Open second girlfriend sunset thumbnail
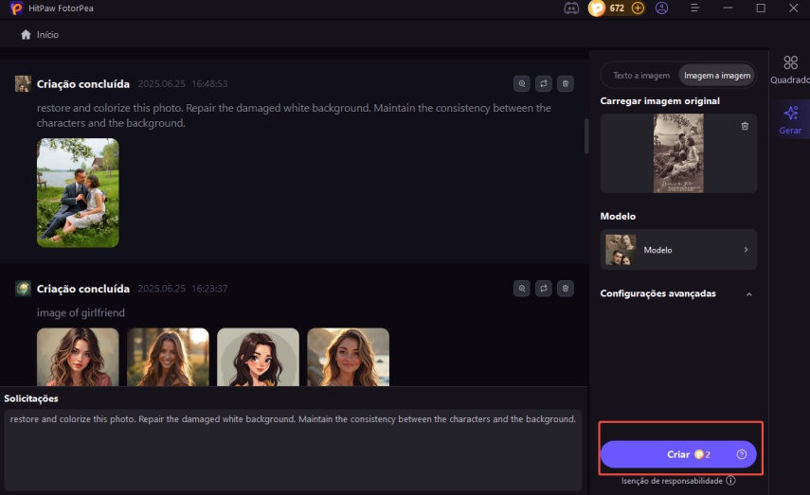 (168, 357)
